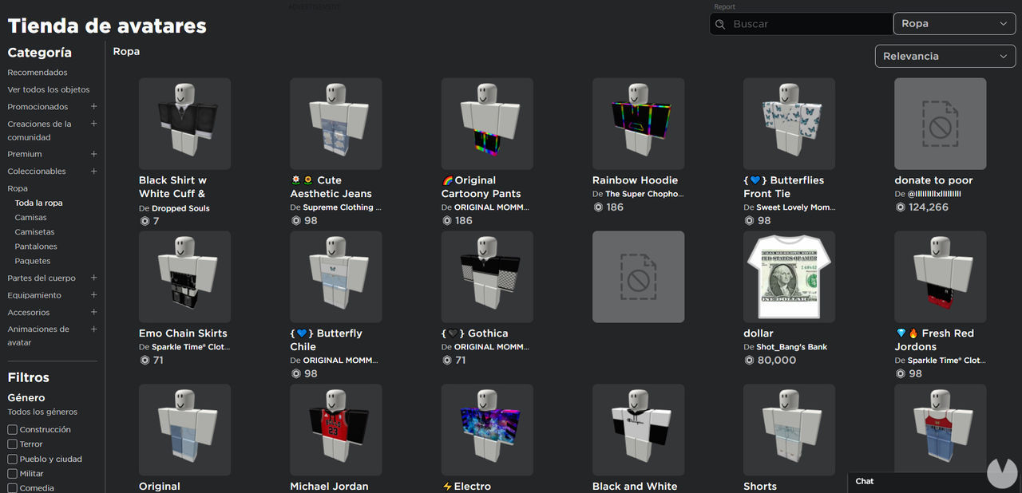This screenshot has height=493, width=1022.
Task: Open the Dropped Souls creator link
Action: point(180,208)
